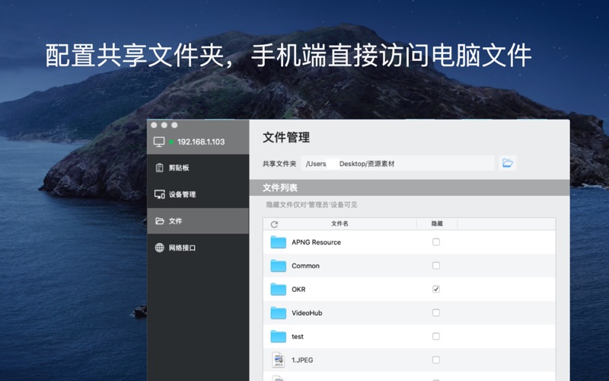Image resolution: width=609 pixels, height=381 pixels.
Task: Click the 共享文件夹 label
Action: [279, 164]
